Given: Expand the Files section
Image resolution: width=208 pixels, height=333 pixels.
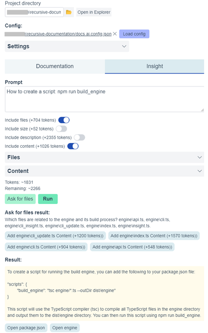Looking at the screenshot, I should click(x=105, y=157).
